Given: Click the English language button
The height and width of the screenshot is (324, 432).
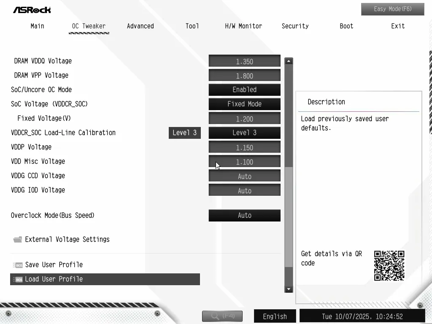Looking at the screenshot, I should (x=275, y=316).
